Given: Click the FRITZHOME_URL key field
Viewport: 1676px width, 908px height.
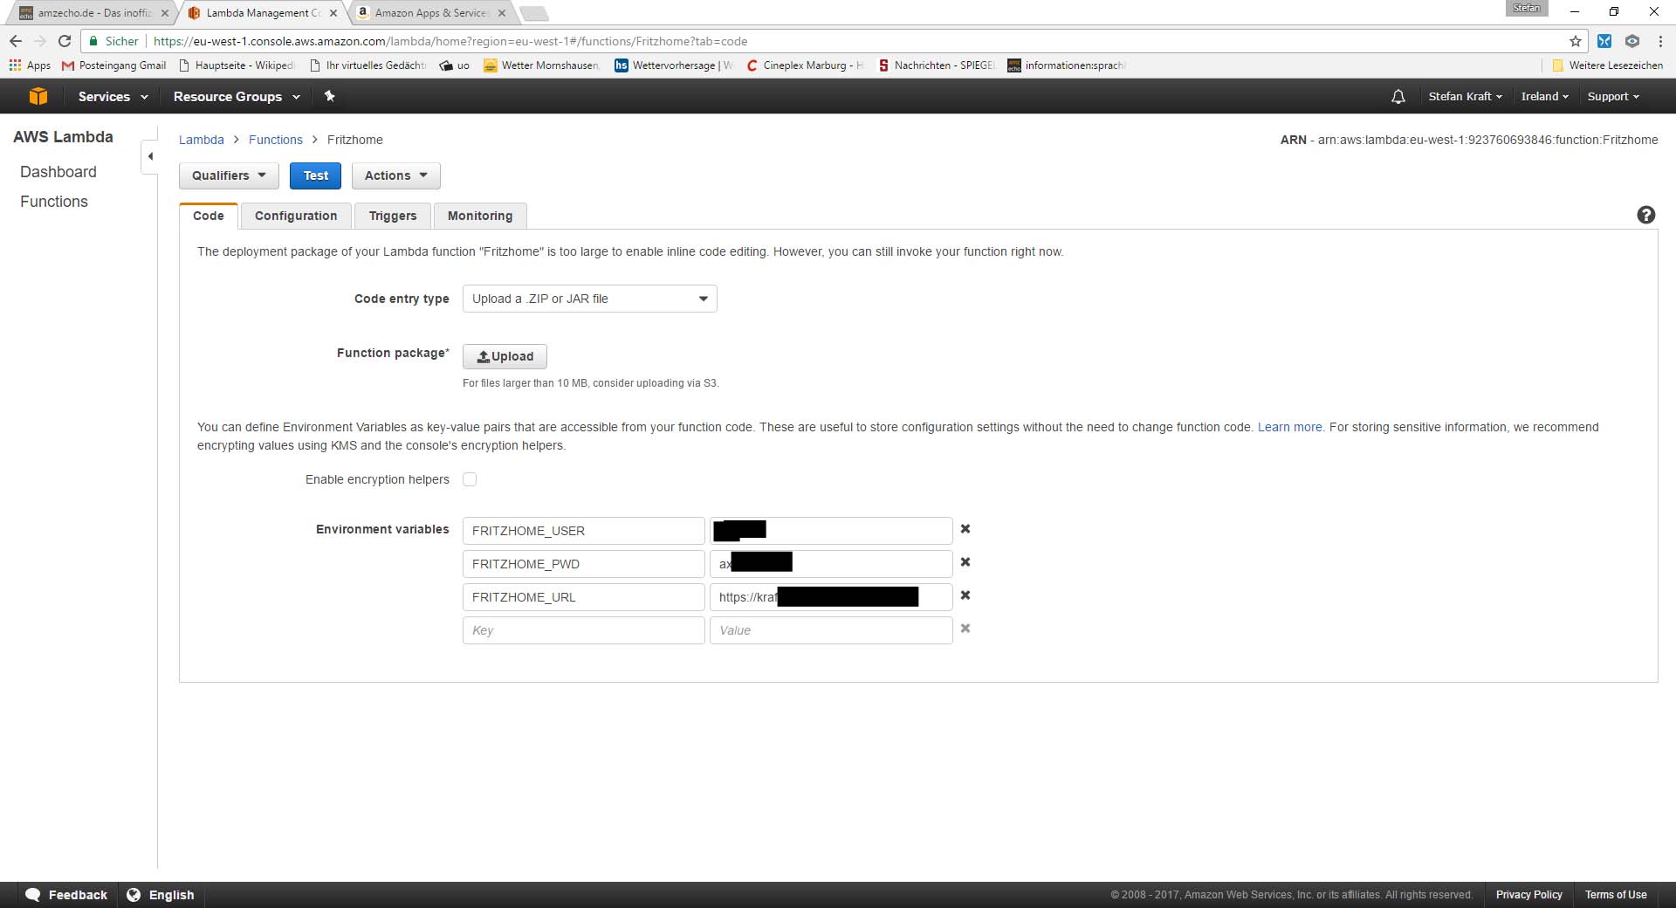Looking at the screenshot, I should pyautogui.click(x=584, y=597).
